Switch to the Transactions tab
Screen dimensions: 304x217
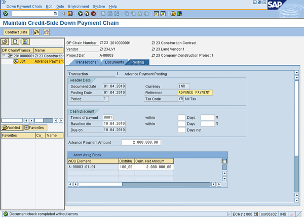[x=86, y=62]
